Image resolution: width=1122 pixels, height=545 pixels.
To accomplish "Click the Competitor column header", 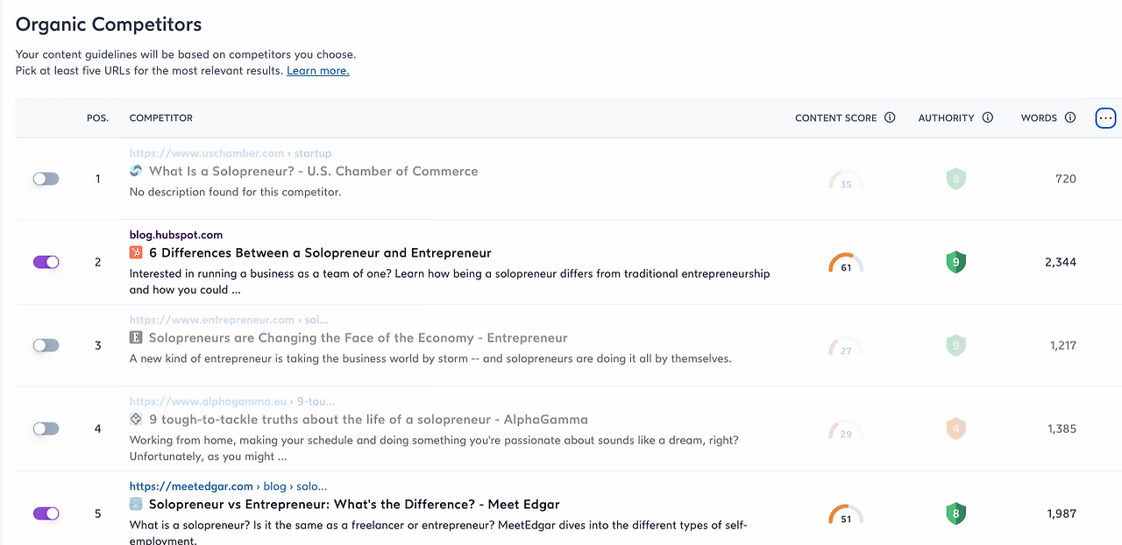I will (161, 117).
